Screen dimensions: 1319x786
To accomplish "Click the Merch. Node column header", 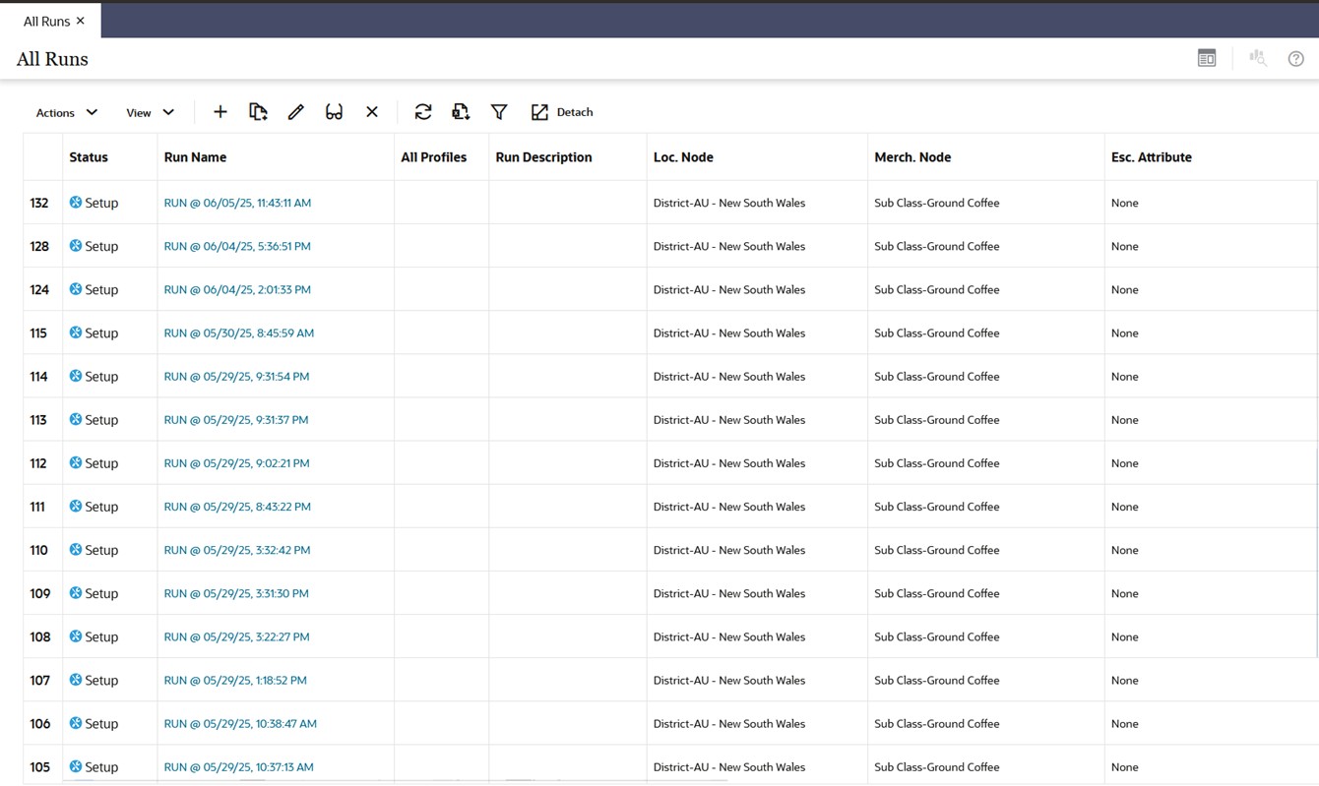I will click(912, 156).
